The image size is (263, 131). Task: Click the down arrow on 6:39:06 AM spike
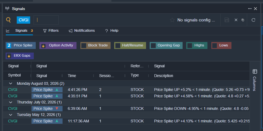[x=57, y=108]
